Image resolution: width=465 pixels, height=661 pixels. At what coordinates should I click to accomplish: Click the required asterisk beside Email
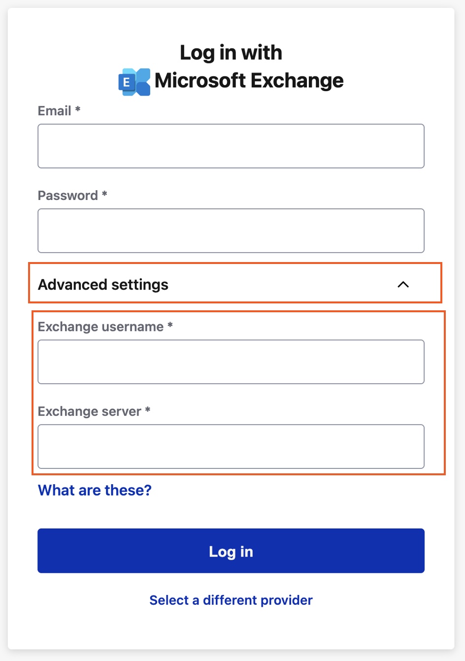77,109
